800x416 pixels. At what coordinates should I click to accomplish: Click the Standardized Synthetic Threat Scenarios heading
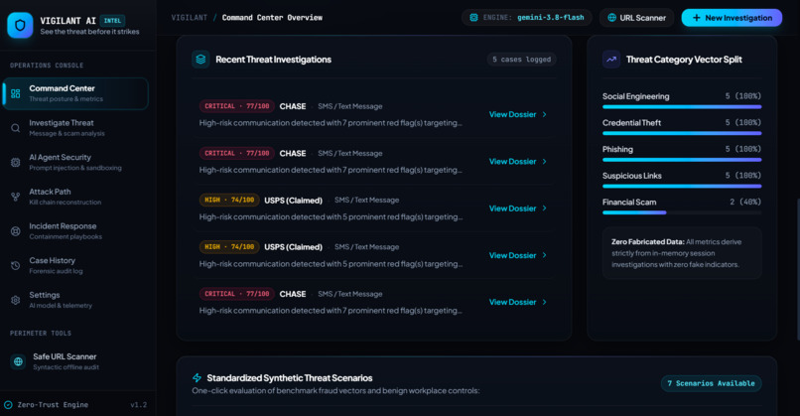289,377
